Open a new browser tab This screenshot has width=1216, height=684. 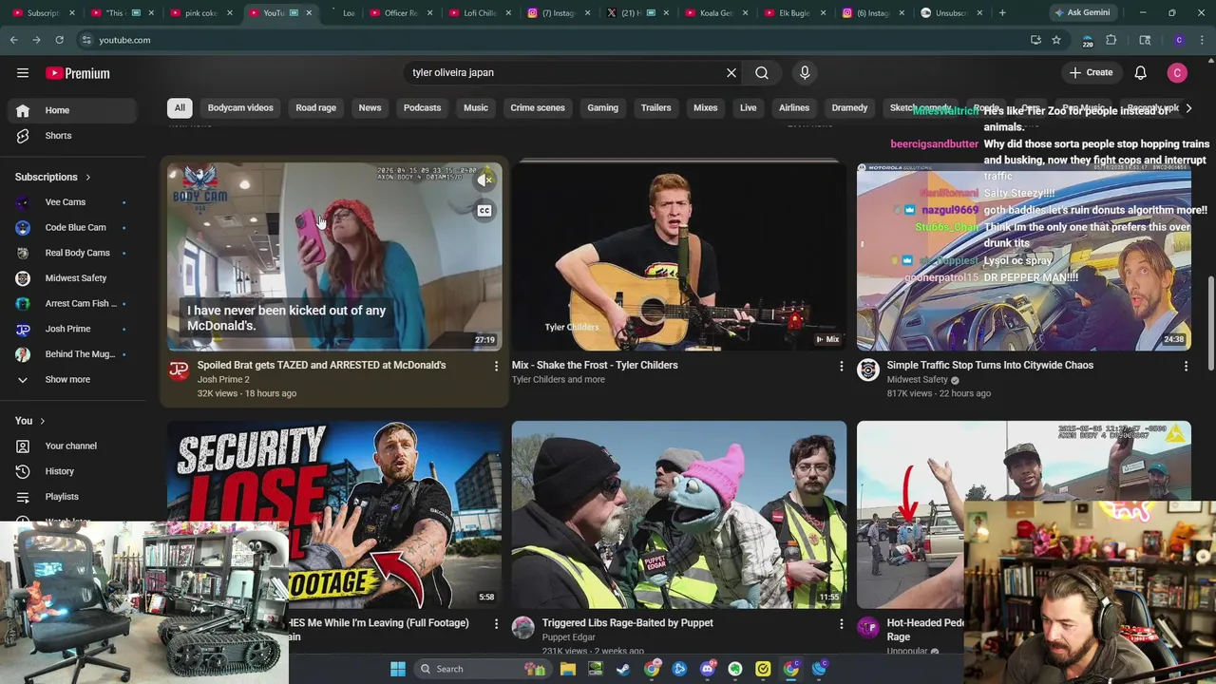click(1002, 12)
